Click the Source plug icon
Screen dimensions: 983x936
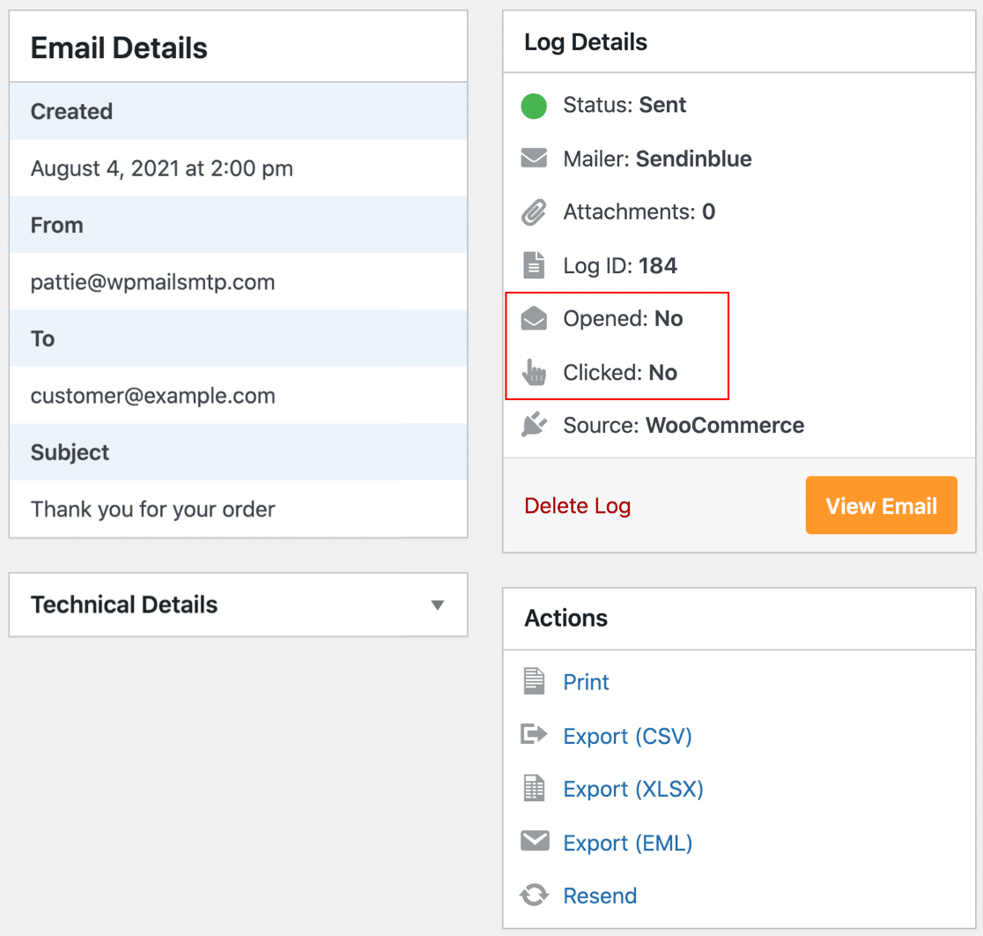[536, 425]
